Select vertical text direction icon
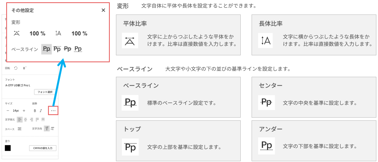Image resolution: width=378 pixels, height=162 pixels. pos(53,128)
